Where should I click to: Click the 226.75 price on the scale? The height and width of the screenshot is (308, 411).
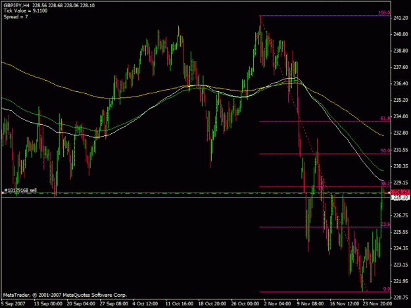[400, 215]
